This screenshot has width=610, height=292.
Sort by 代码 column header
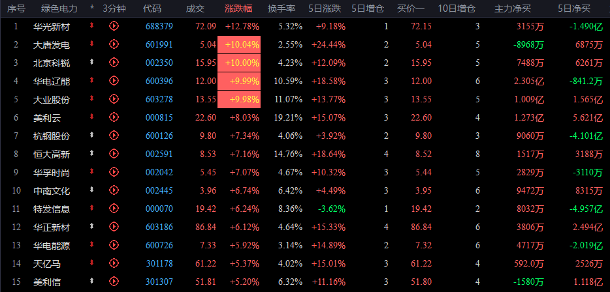(152, 8)
